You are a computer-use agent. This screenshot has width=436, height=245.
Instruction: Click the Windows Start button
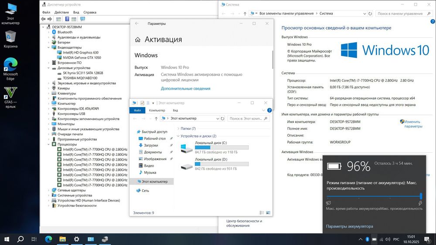pyautogui.click(x=7, y=239)
